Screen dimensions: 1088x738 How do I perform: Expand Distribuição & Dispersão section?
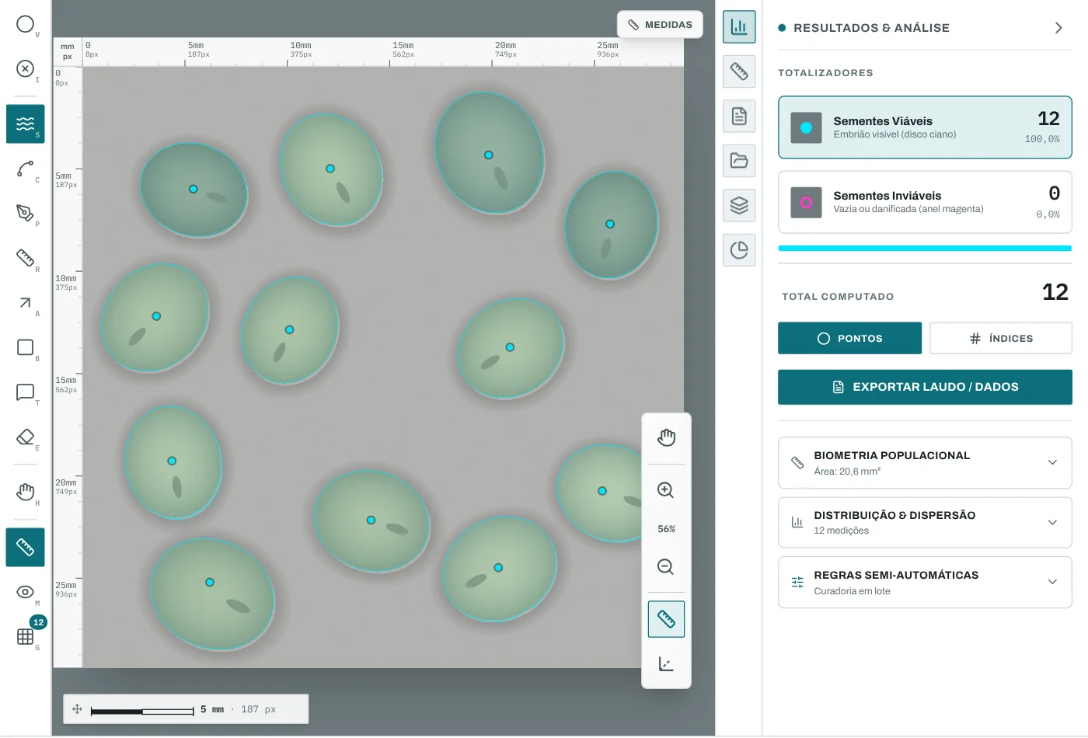click(925, 523)
